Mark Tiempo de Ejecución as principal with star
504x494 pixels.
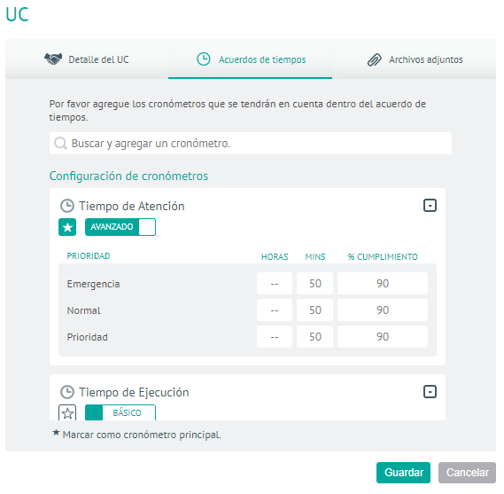(x=67, y=413)
